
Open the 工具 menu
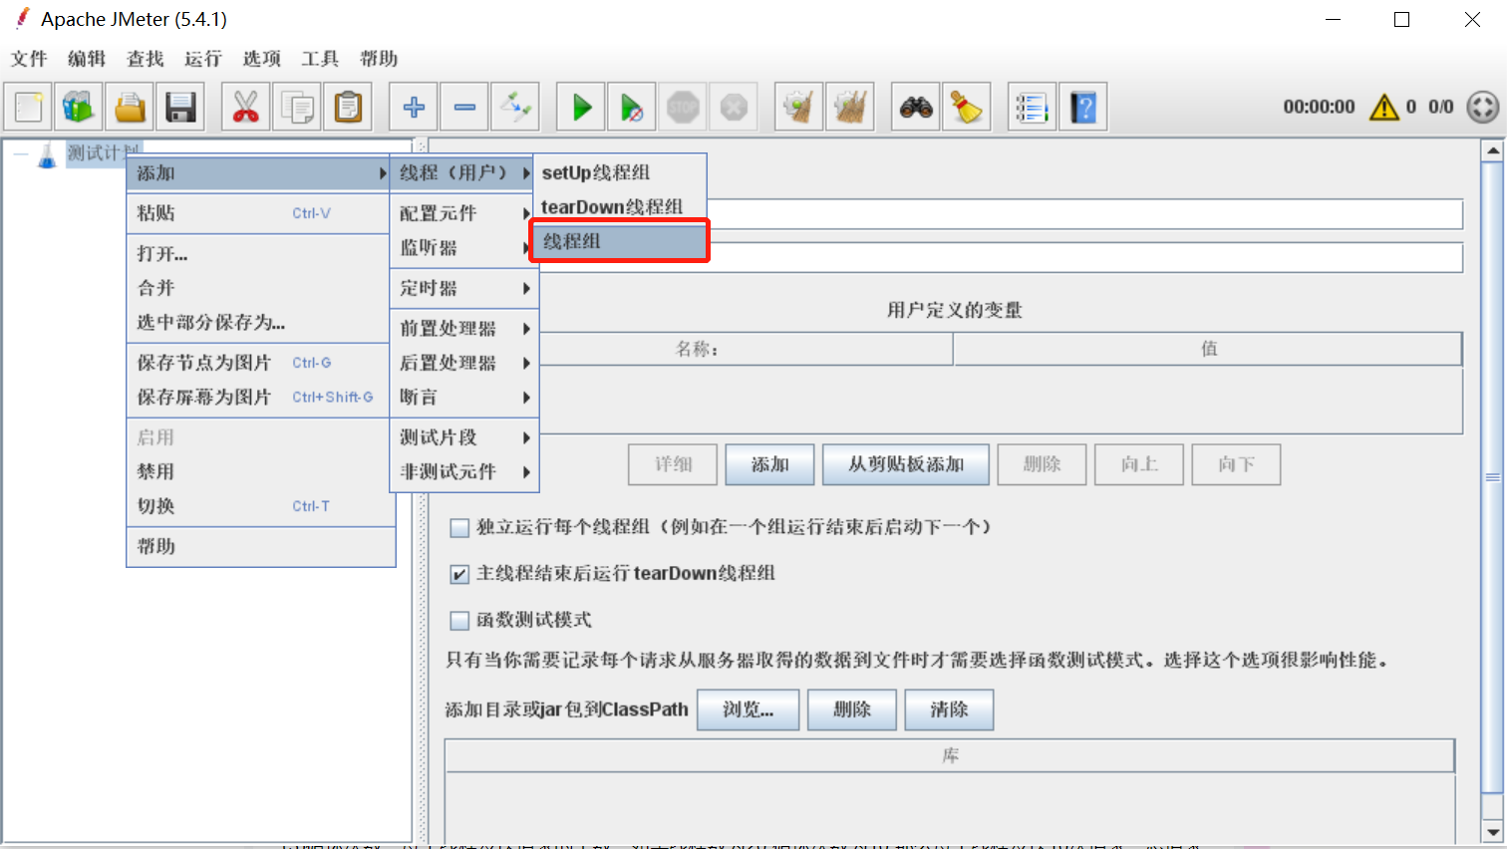tap(320, 59)
